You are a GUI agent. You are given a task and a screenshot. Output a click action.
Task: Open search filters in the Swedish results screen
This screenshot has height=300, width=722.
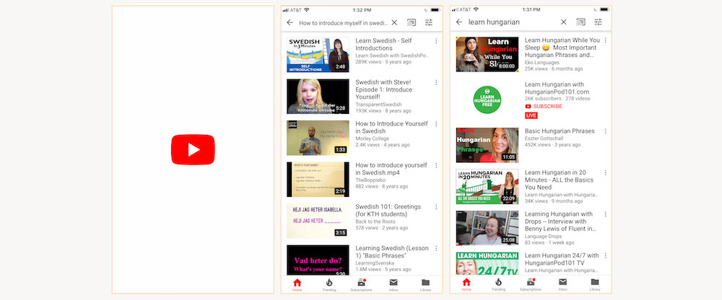(x=429, y=22)
